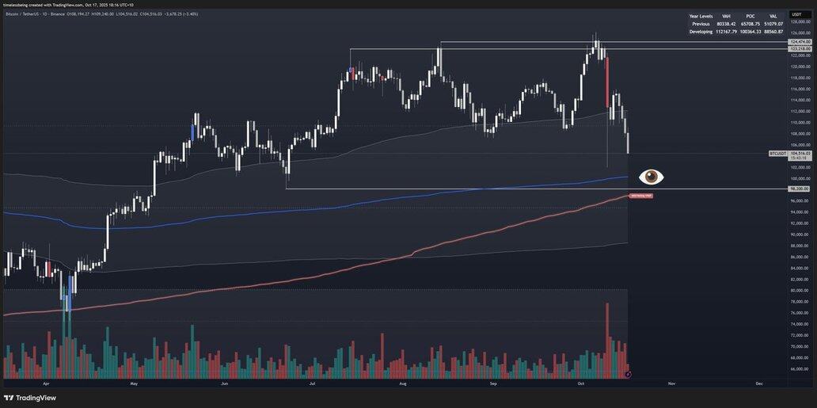Click the small purple icon at volume bars' end
Screen dimensions: 817x408
(x=628, y=373)
